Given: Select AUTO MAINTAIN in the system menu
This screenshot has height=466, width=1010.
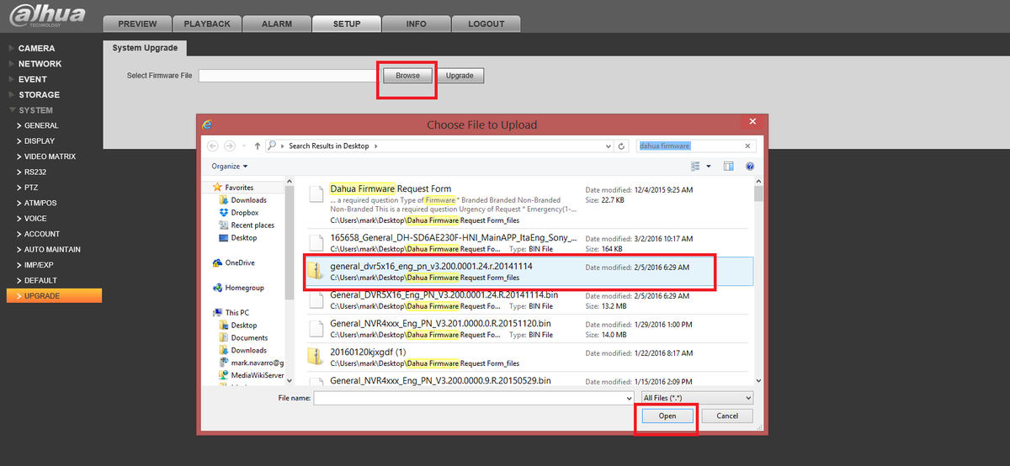Looking at the screenshot, I should tap(52, 250).
